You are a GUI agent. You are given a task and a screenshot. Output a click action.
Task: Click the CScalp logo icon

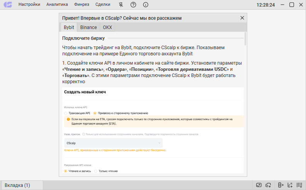(8, 5)
